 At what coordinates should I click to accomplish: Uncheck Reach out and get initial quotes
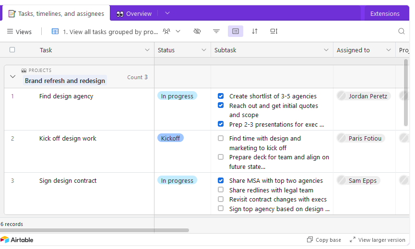pos(221,106)
